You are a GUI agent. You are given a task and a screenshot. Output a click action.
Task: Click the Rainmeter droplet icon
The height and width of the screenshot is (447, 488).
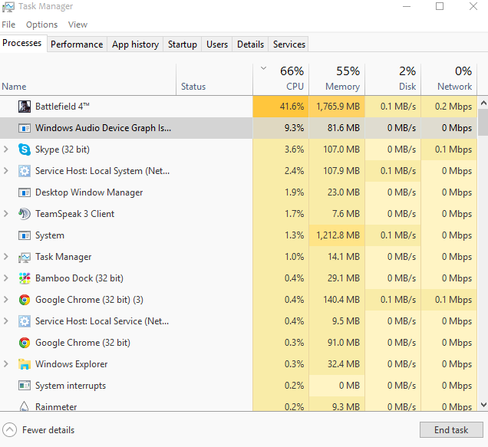coord(25,406)
